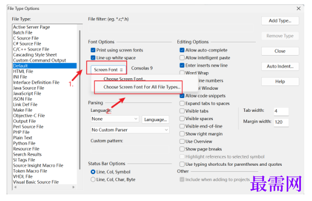Click the Tab width input field
The height and width of the screenshot is (201, 312).
281,111
